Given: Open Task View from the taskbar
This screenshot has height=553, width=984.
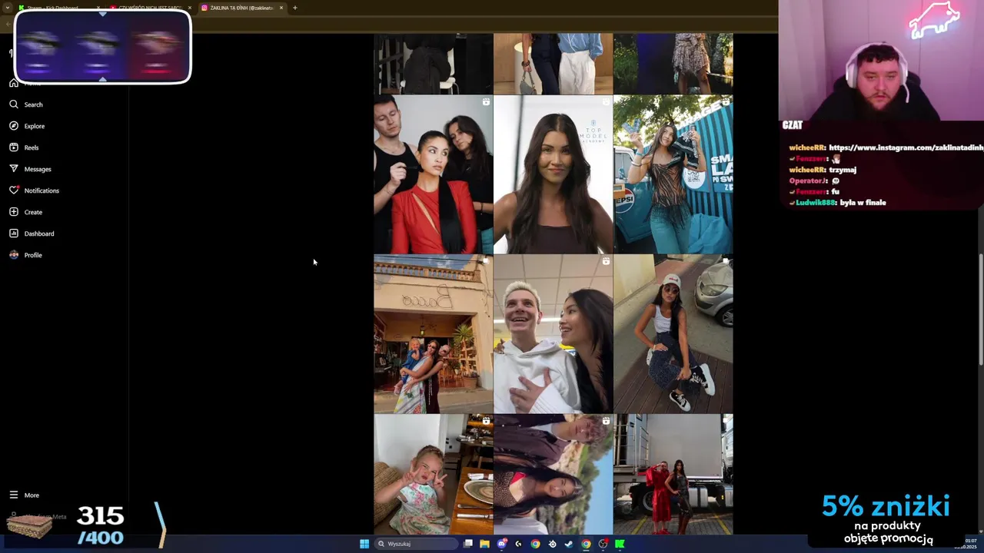Looking at the screenshot, I should [x=467, y=544].
